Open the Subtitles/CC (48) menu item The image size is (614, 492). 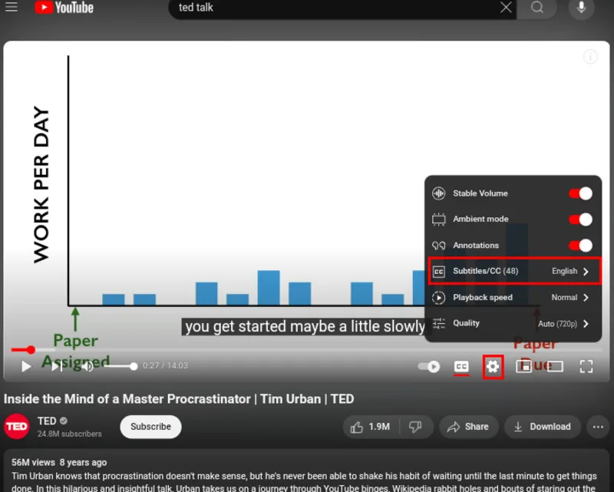click(x=513, y=271)
